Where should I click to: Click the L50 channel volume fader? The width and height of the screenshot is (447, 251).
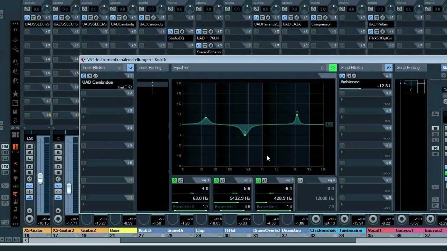point(41,178)
